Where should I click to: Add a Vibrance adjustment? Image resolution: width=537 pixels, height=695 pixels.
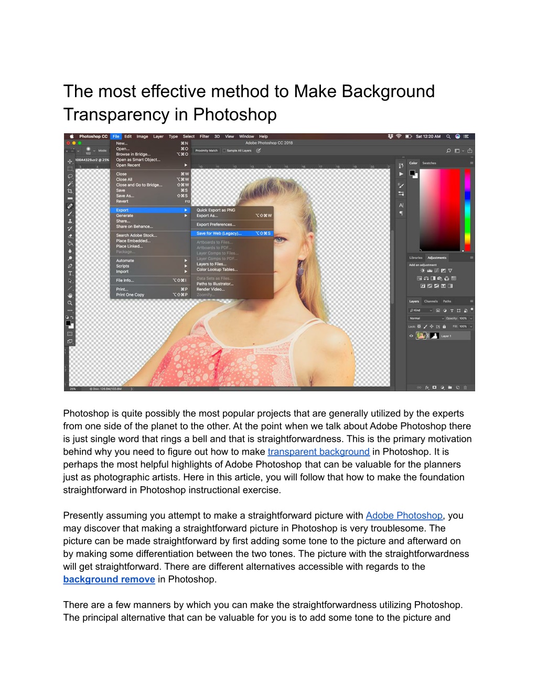pyautogui.click(x=450, y=271)
